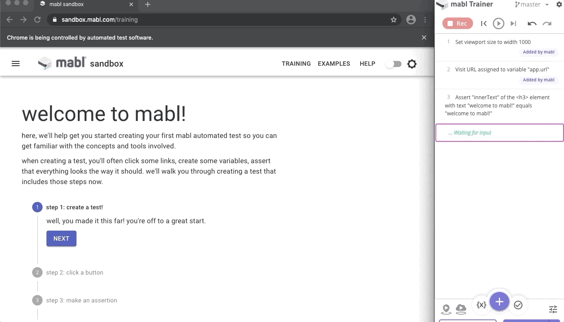
Task: Step forward to next trainer step
Action: tap(513, 23)
